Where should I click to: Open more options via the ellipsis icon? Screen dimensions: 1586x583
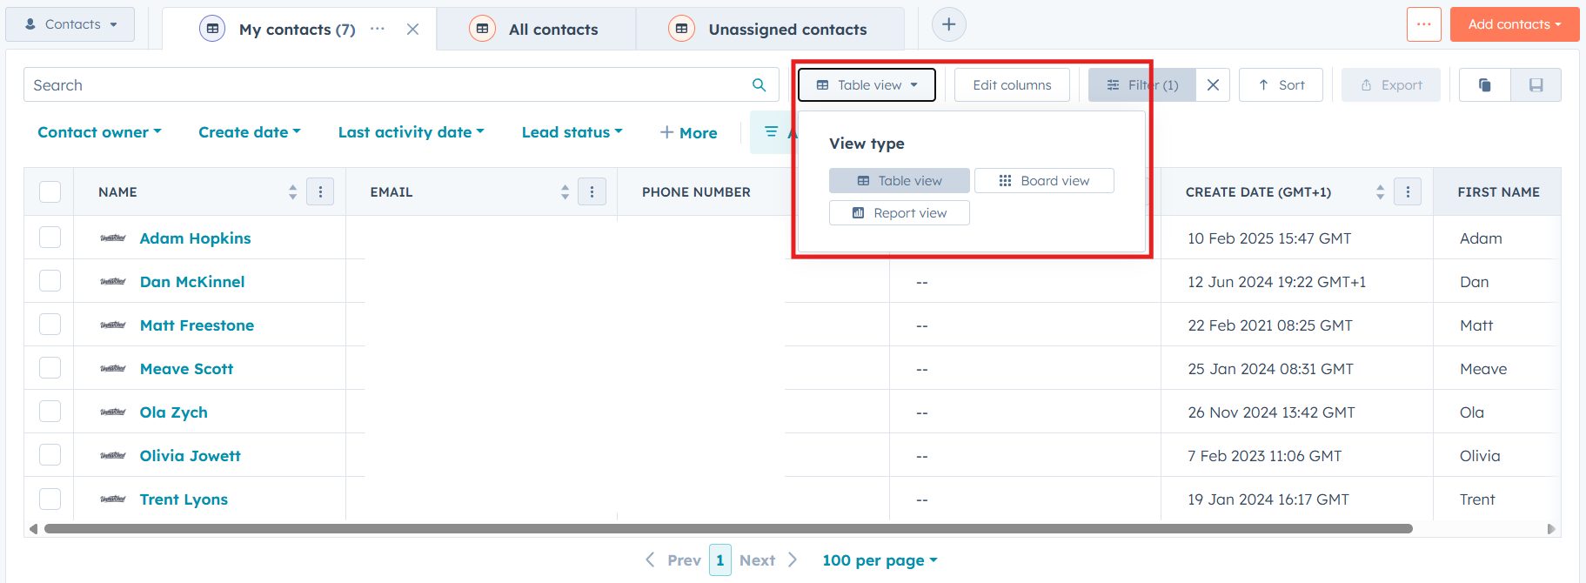point(1424,24)
